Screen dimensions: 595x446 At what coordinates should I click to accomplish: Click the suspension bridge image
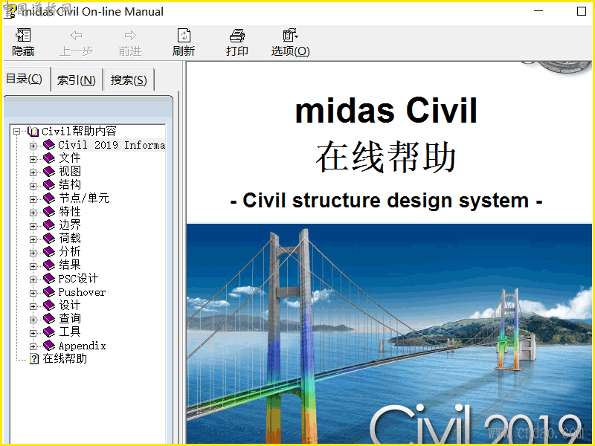[x=389, y=334]
